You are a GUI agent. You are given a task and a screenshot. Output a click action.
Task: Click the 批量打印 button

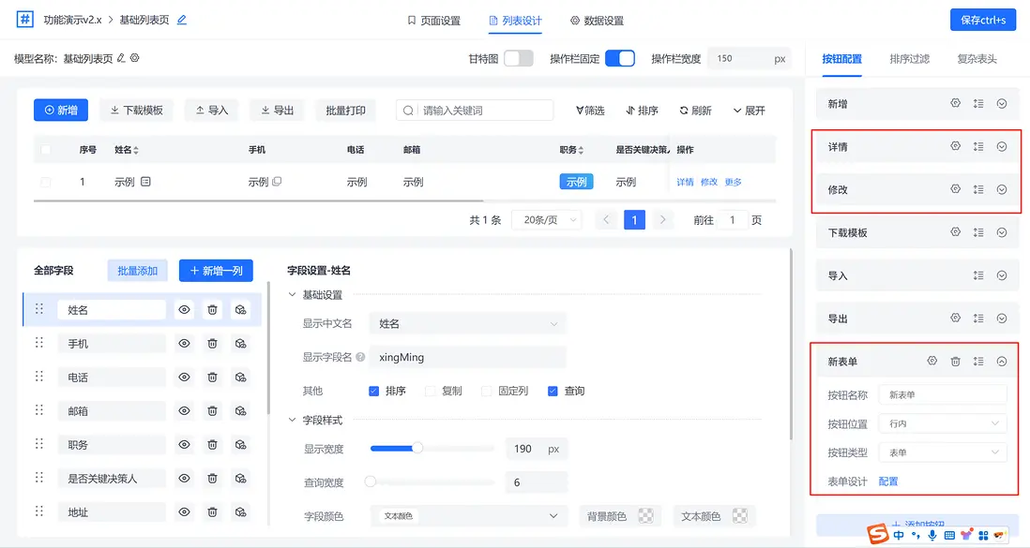(345, 111)
